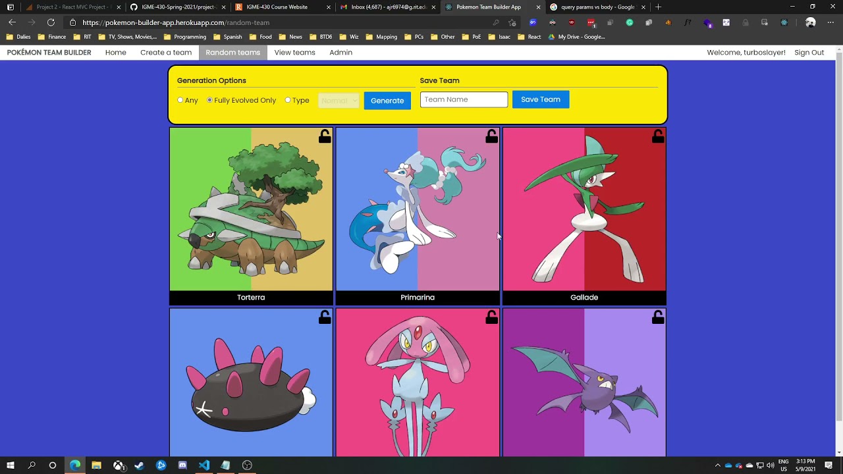This screenshot has height=474, width=843.
Task: Open the Admin page
Action: pos(340,53)
